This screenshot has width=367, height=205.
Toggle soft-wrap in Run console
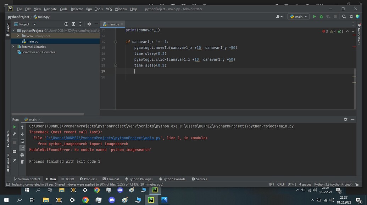pyautogui.click(x=22, y=141)
